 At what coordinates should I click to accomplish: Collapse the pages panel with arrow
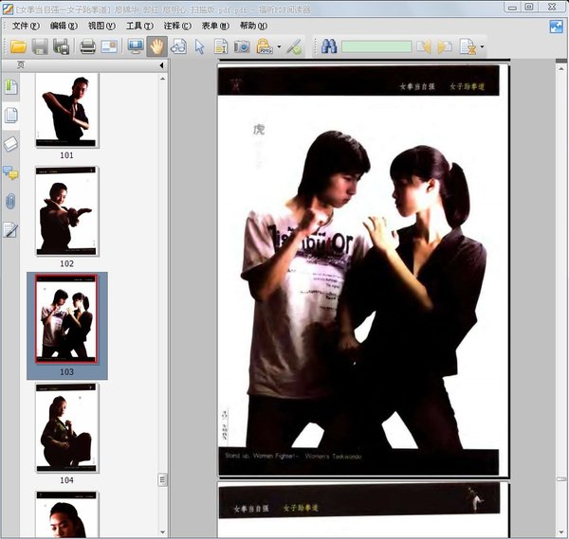click(160, 65)
